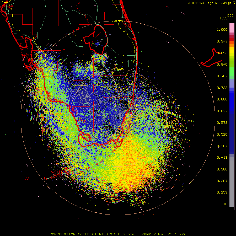Pick the pink segment at the top of the color bar

point(232,28)
